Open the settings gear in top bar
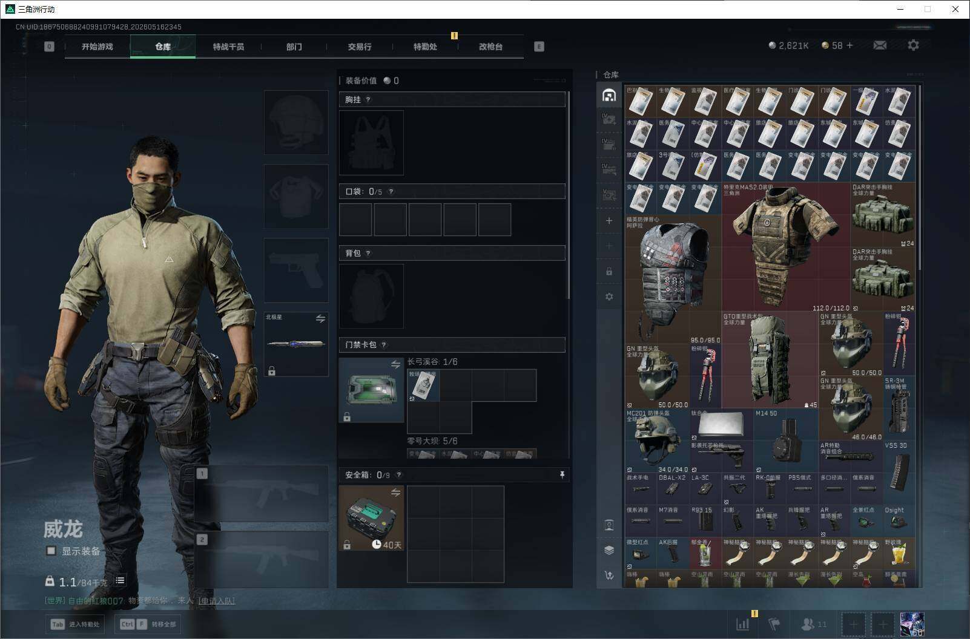The width and height of the screenshot is (970, 639). coord(913,45)
